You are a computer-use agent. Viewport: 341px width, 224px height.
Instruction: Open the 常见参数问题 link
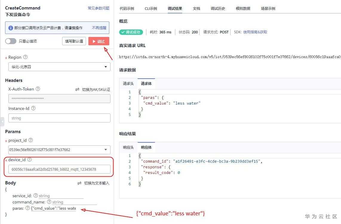click(x=99, y=8)
